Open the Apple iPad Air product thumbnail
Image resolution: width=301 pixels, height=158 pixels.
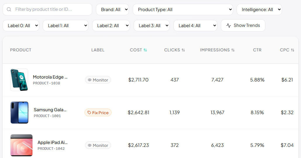pyautogui.click(x=22, y=145)
